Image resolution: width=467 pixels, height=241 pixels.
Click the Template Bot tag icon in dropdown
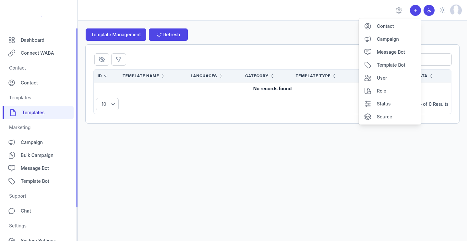click(x=368, y=65)
